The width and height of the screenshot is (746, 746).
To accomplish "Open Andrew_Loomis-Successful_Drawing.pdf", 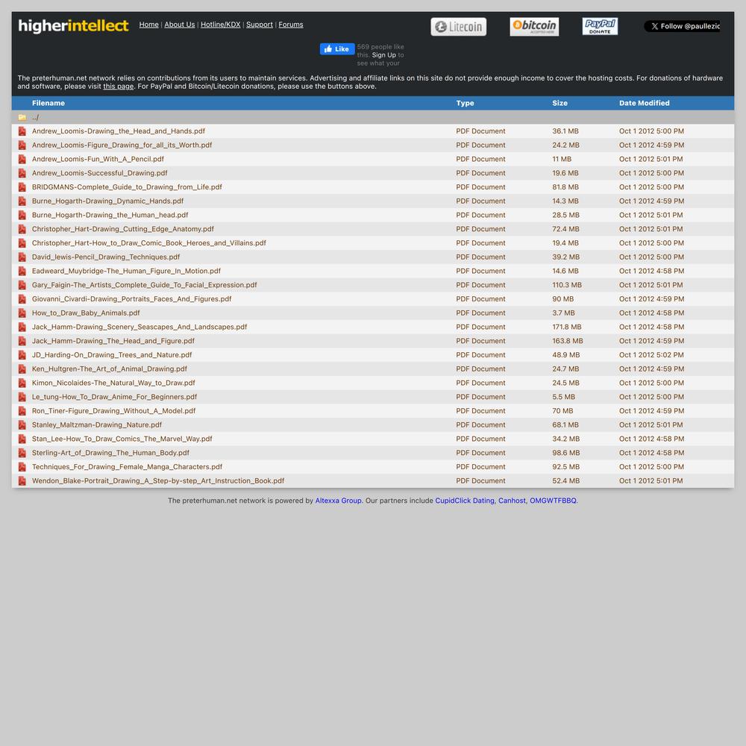I will pyautogui.click(x=99, y=173).
